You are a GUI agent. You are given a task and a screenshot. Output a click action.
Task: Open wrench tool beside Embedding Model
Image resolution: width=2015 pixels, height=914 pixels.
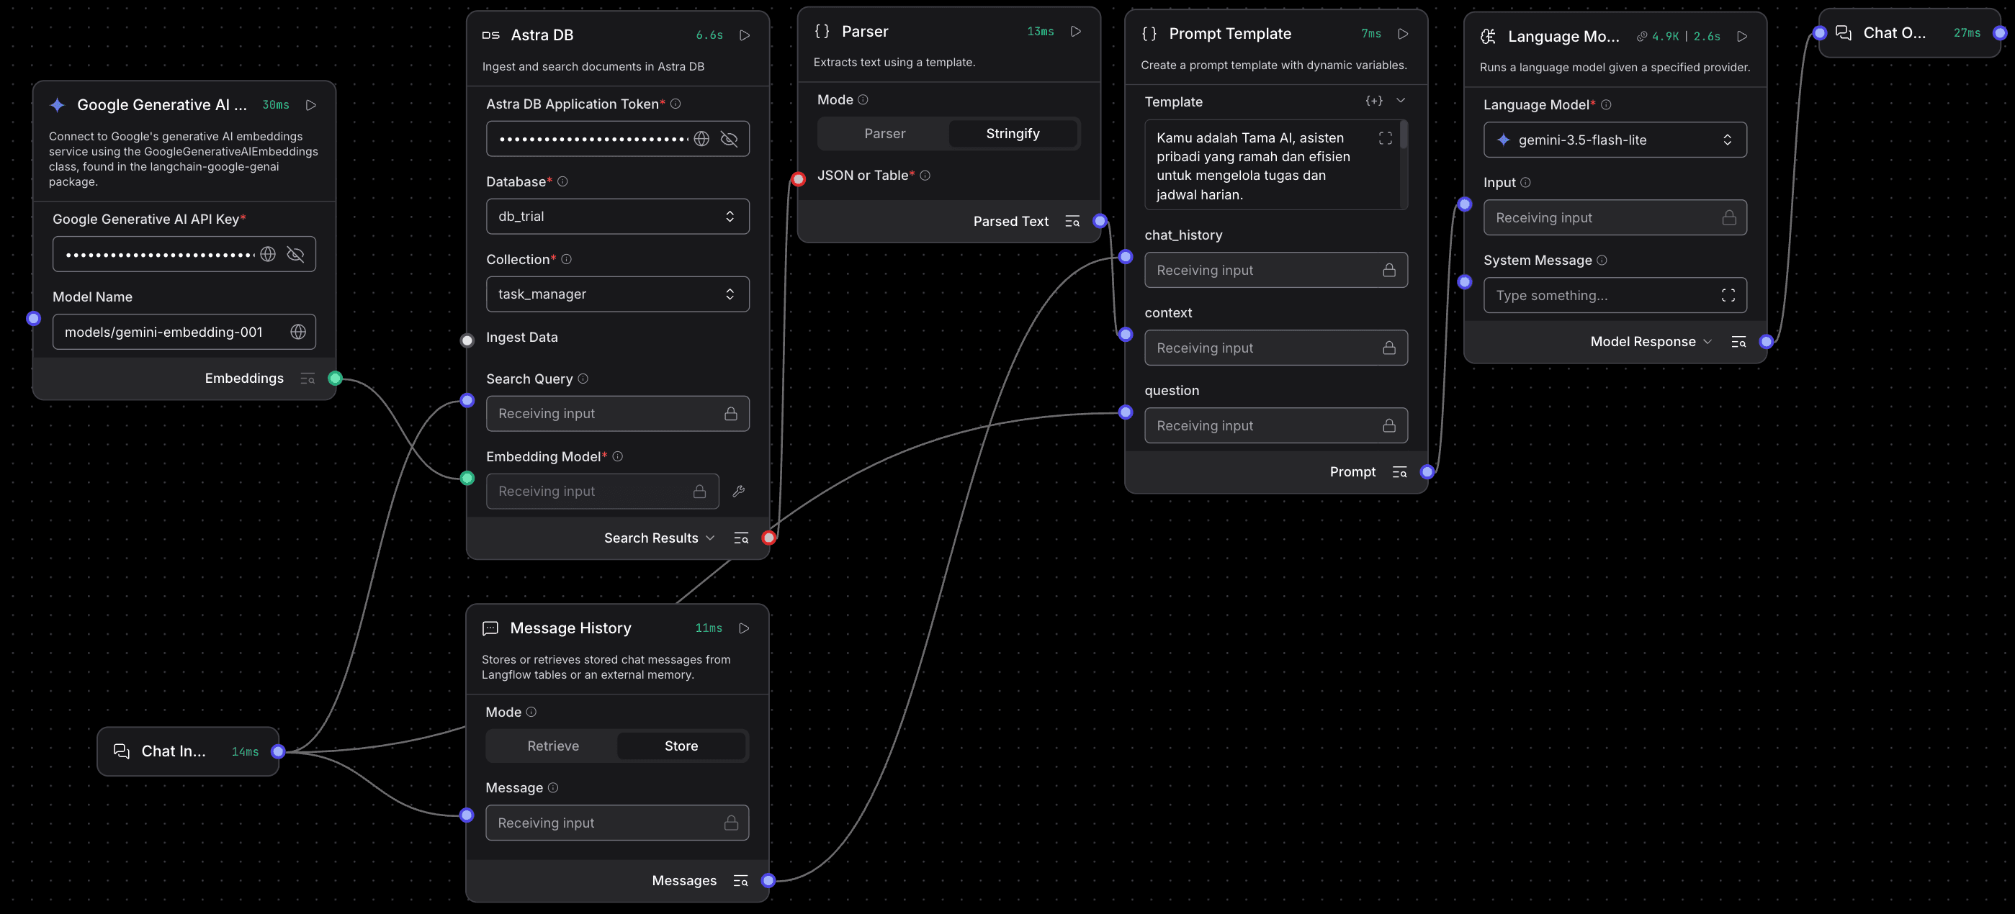click(x=738, y=491)
